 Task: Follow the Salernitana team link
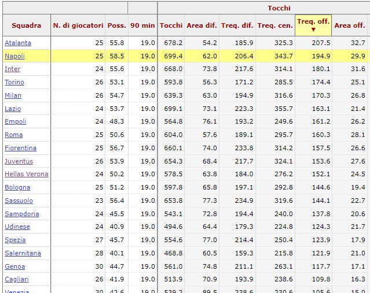click(24, 253)
